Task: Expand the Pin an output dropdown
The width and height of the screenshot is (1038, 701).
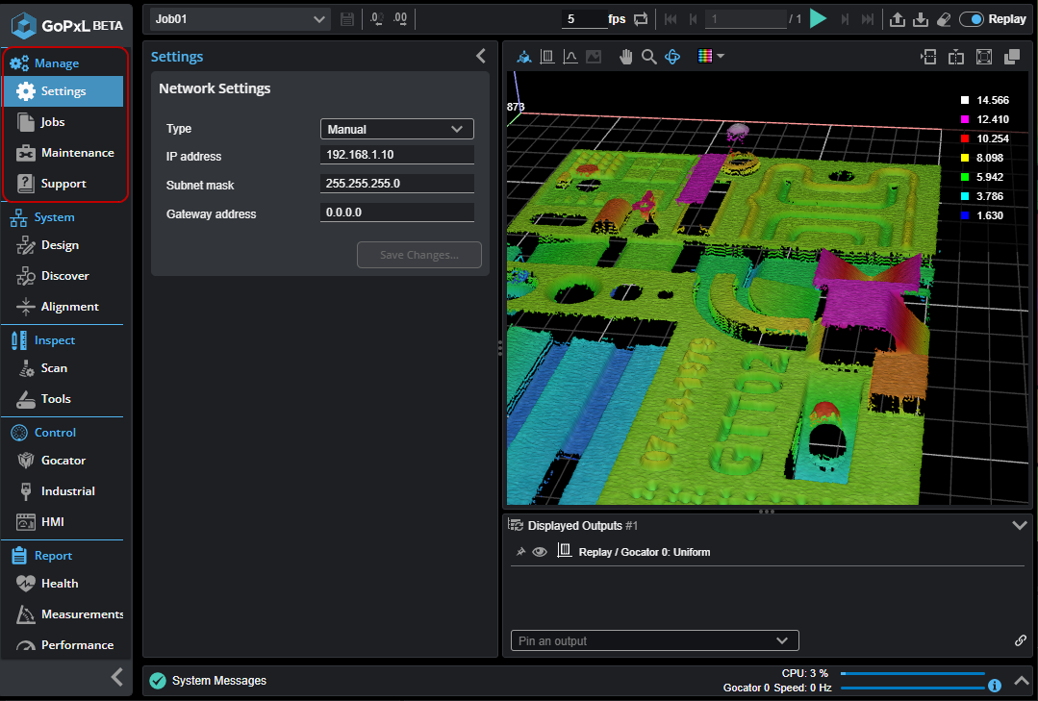Action: [x=654, y=640]
